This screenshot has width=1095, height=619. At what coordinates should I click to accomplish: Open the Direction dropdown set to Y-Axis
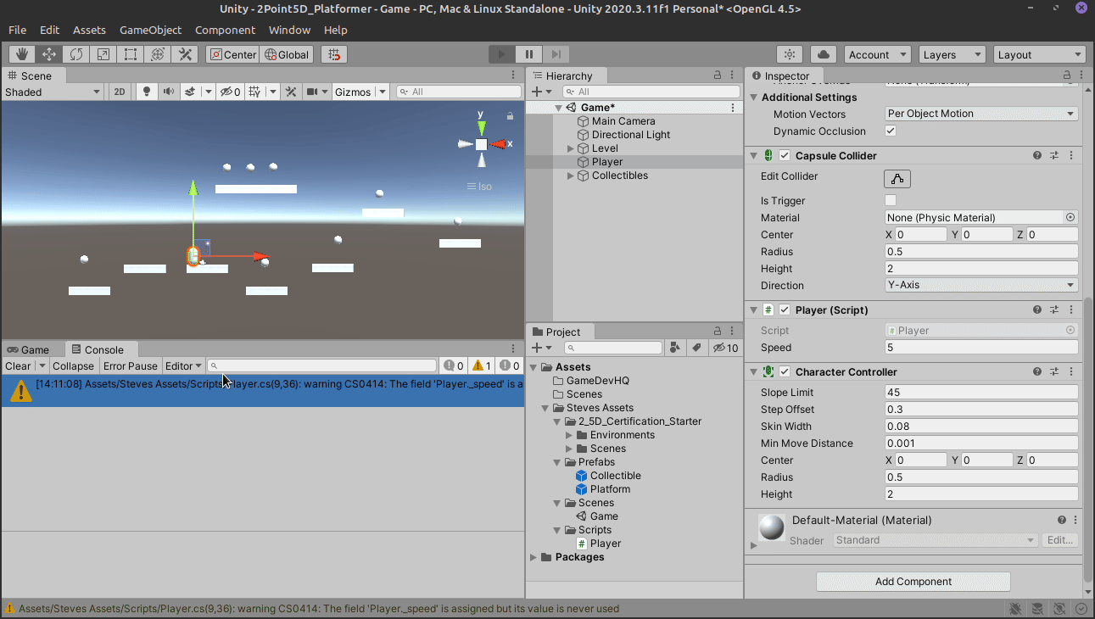980,285
